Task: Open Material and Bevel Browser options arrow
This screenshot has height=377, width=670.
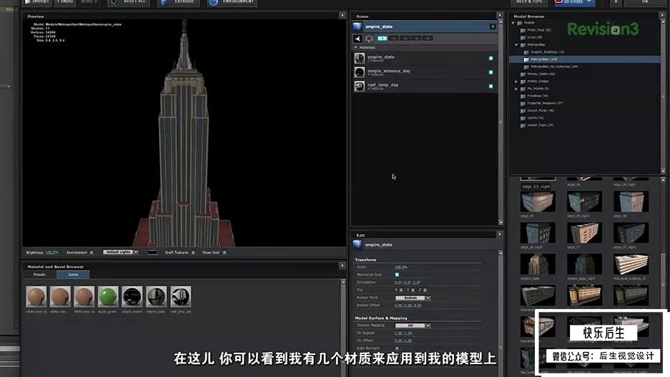Action: (x=342, y=265)
